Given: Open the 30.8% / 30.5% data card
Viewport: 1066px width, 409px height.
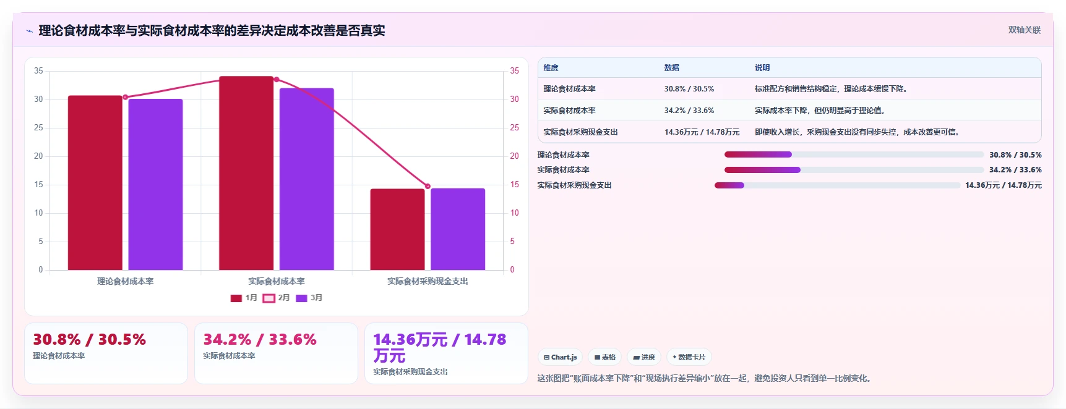Looking at the screenshot, I should (106, 353).
